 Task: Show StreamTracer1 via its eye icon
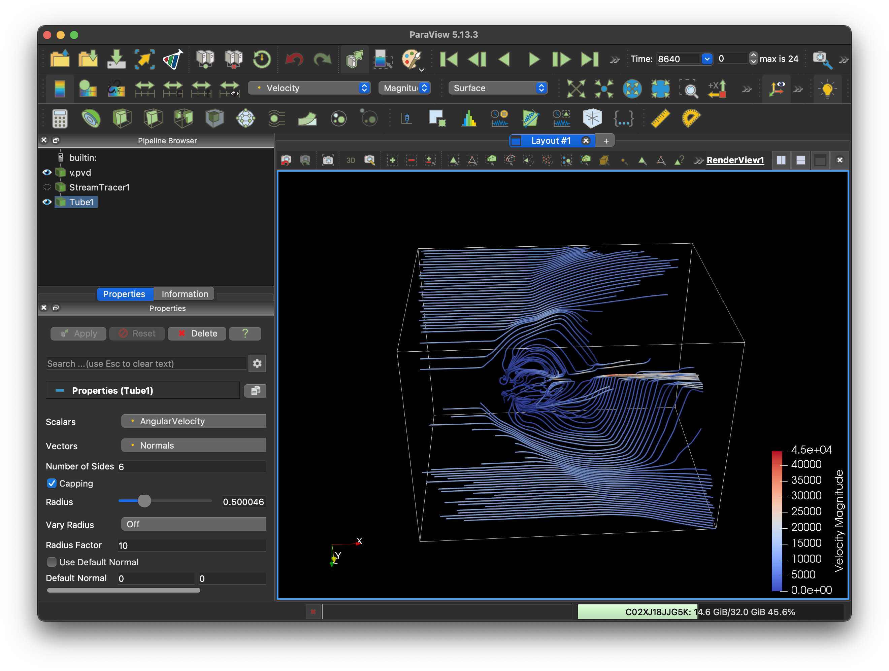[47, 187]
